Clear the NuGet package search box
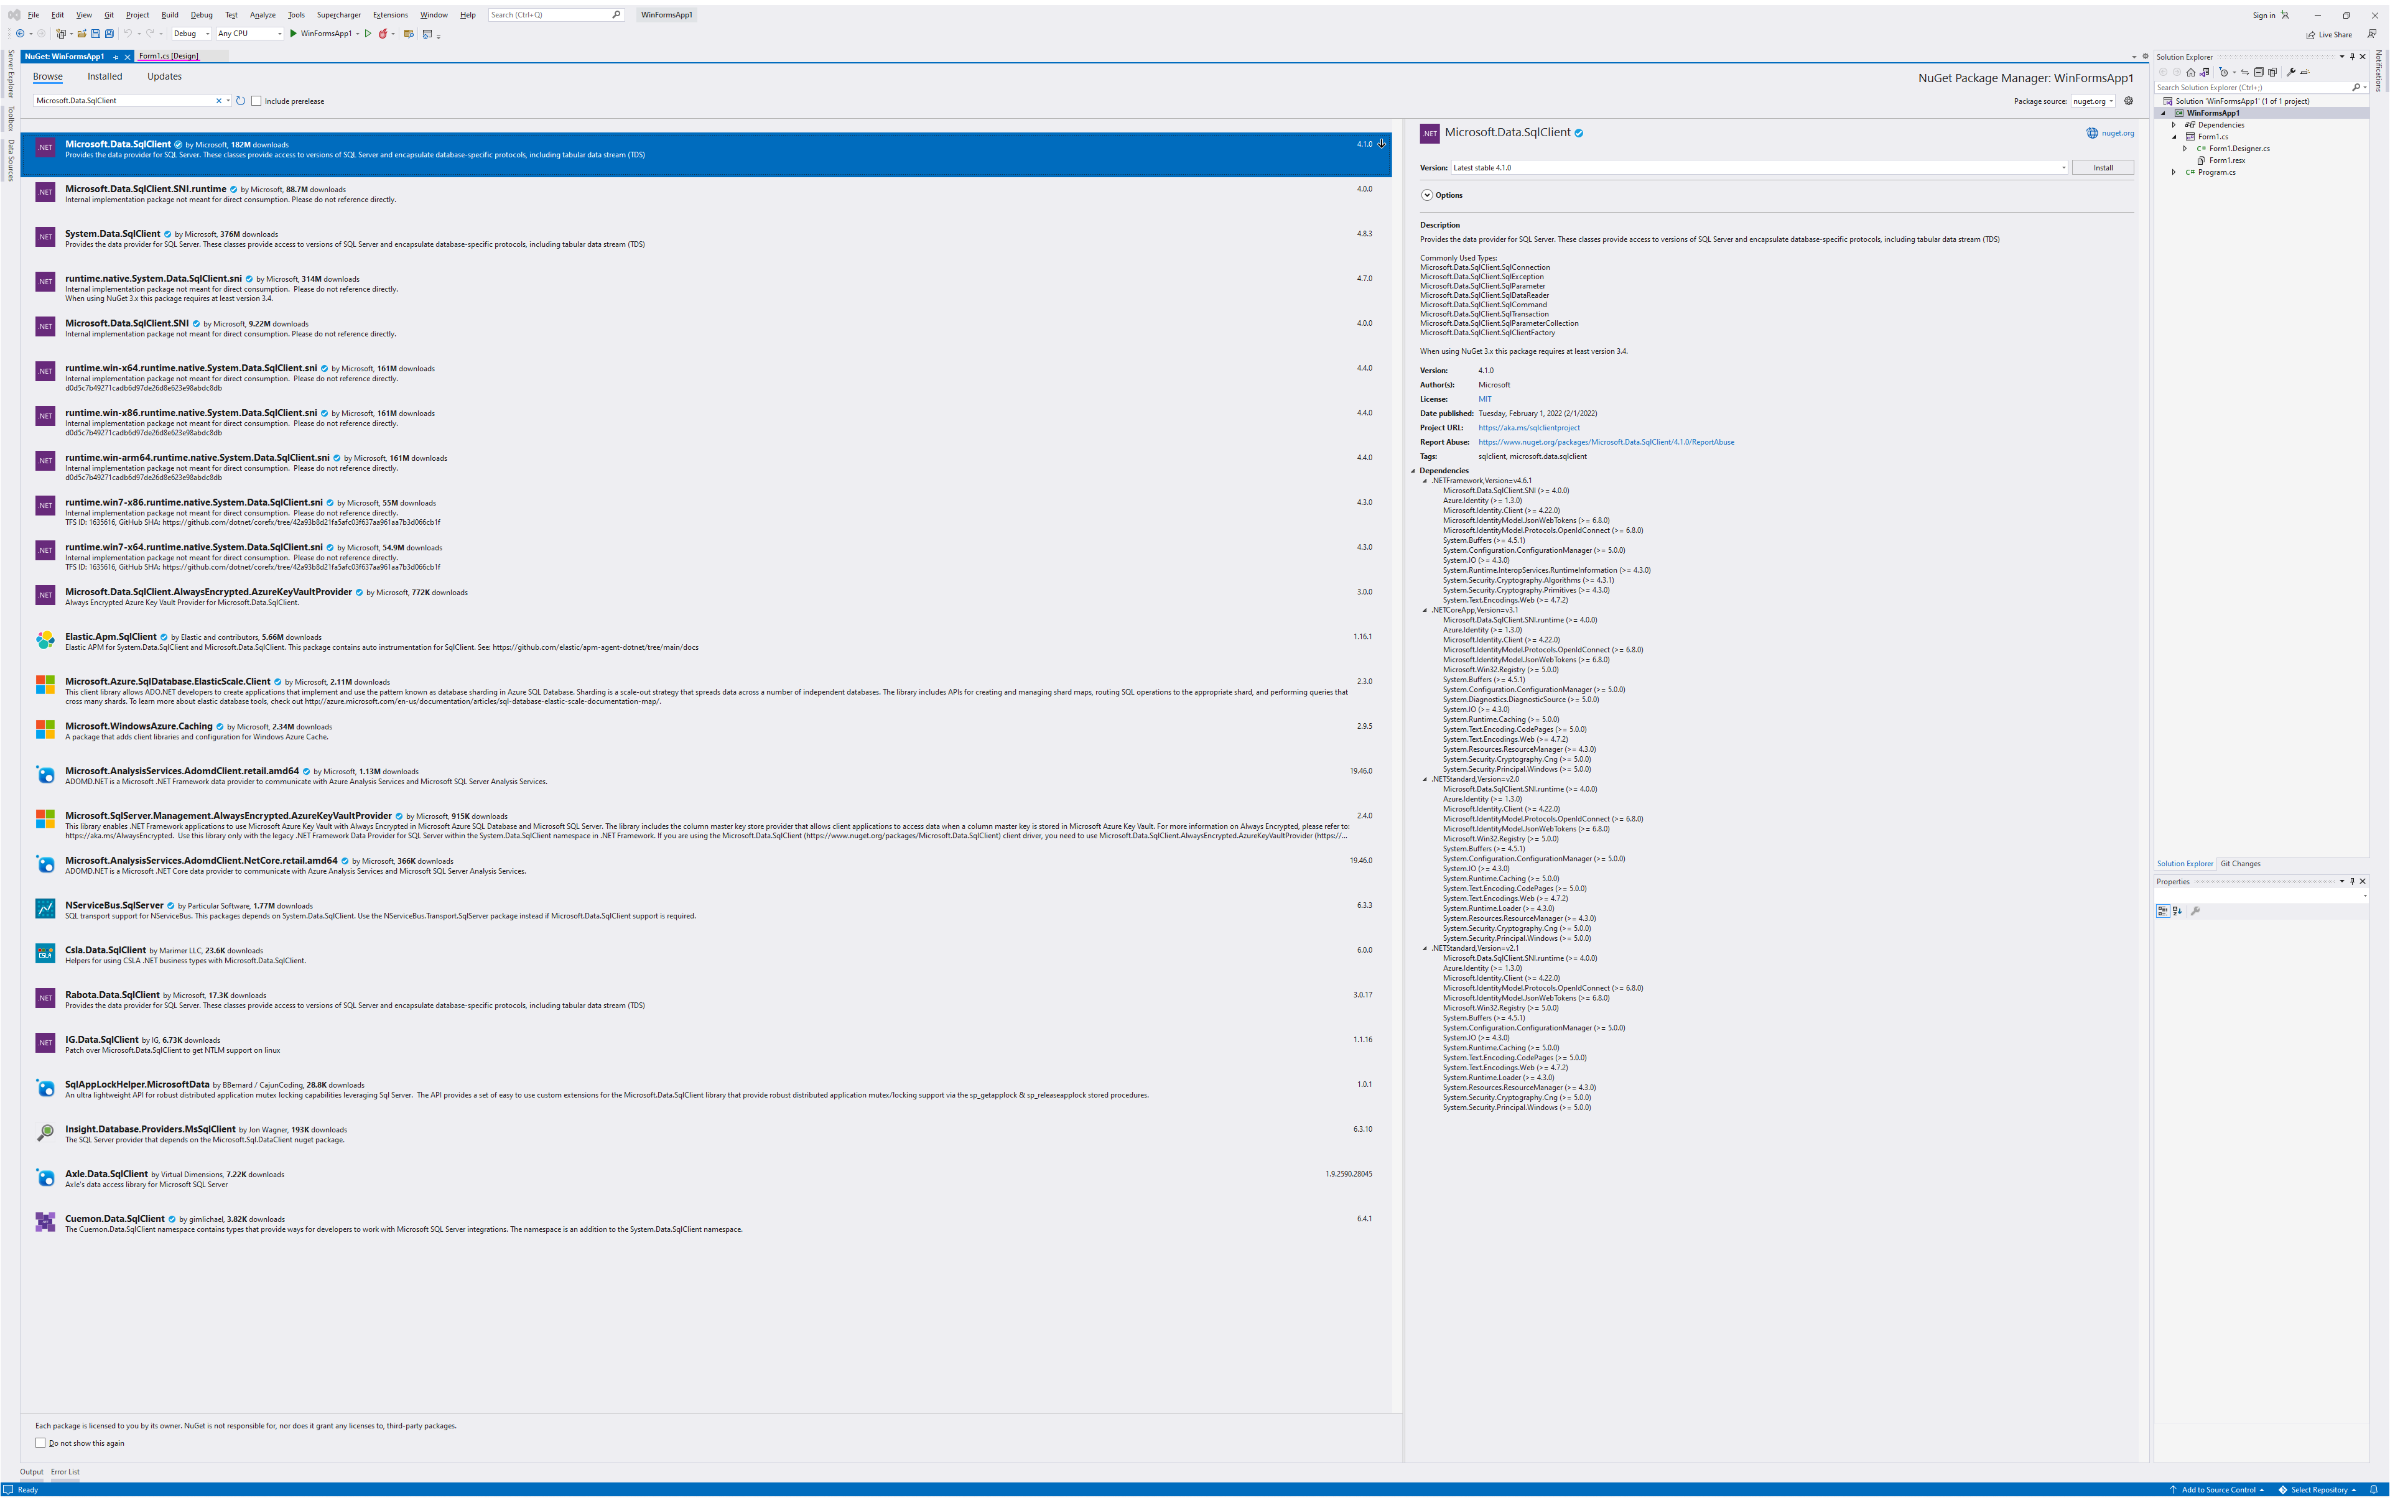The image size is (2390, 1498). pos(219,101)
